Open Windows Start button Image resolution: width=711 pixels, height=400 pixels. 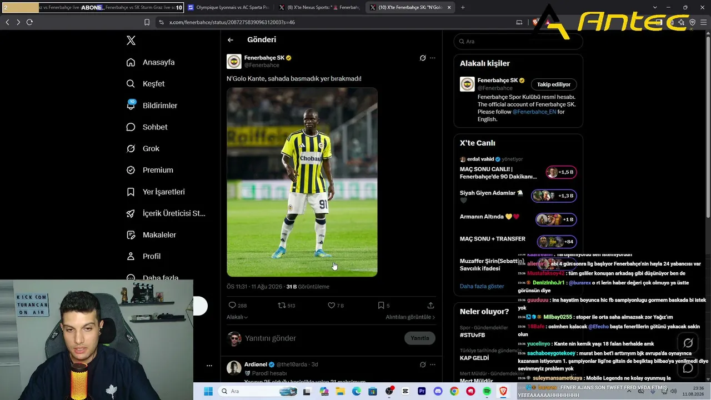pos(208,391)
